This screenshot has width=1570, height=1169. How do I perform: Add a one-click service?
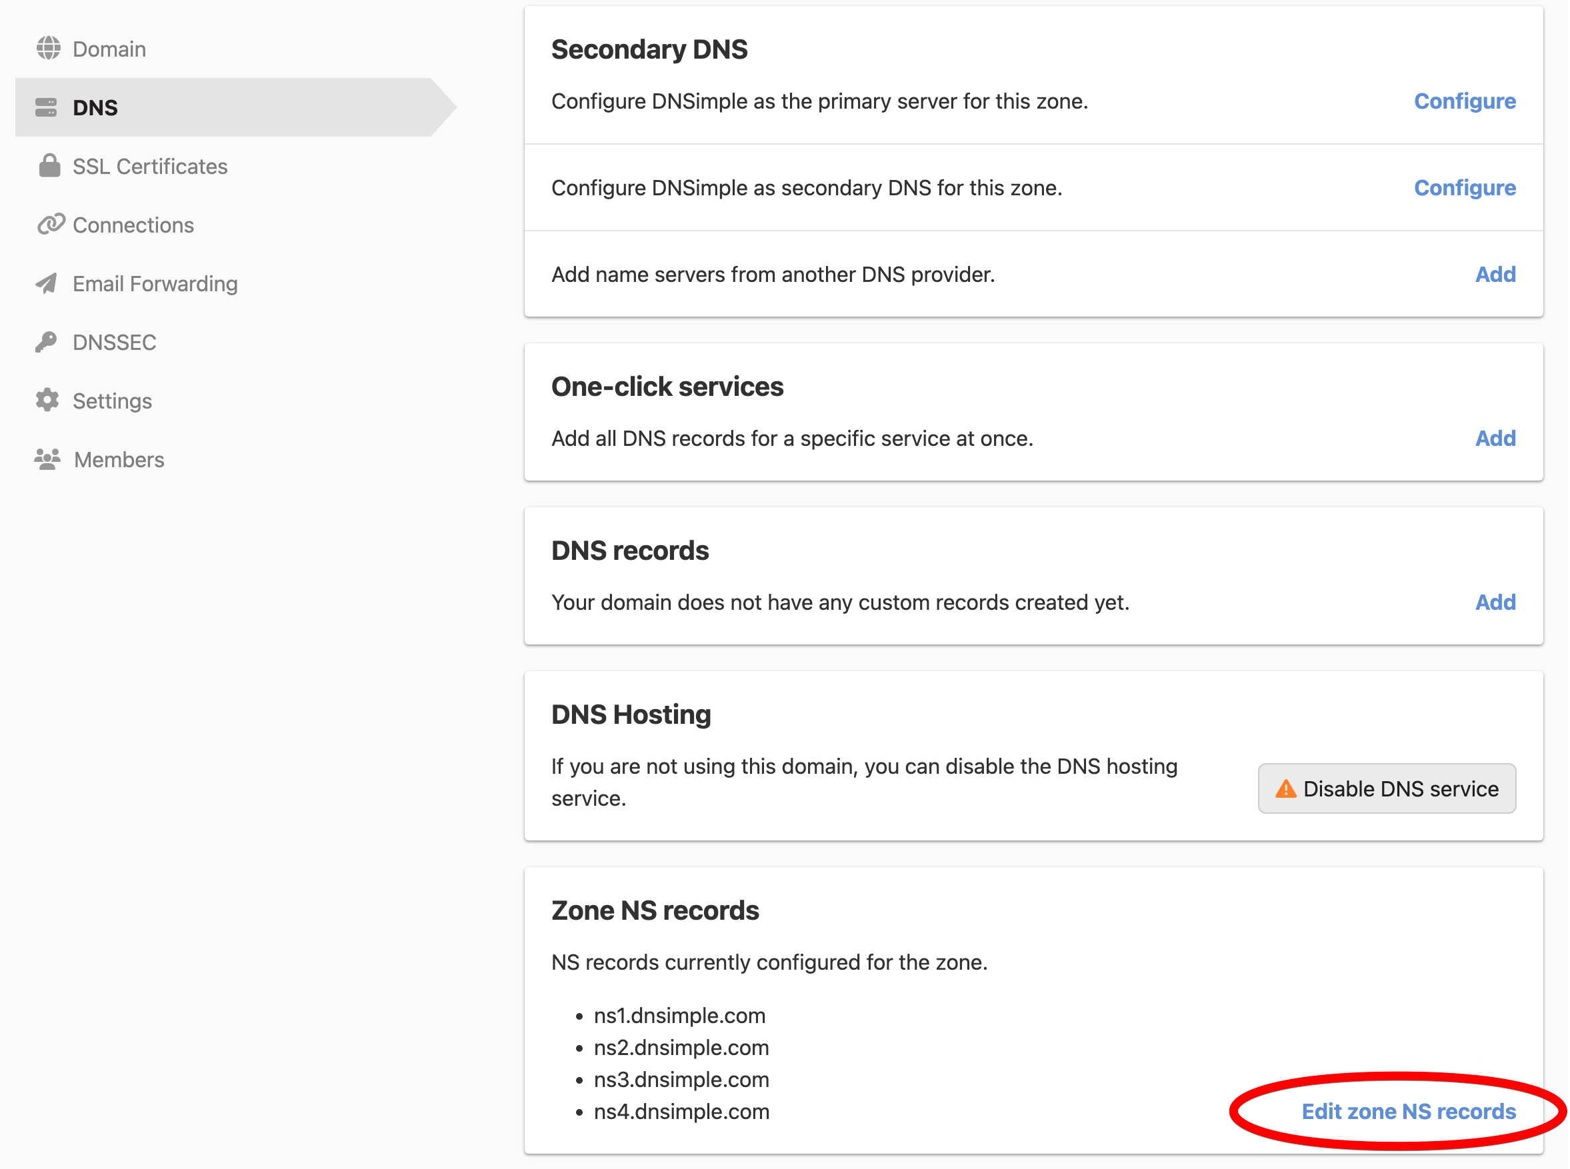[x=1494, y=438]
